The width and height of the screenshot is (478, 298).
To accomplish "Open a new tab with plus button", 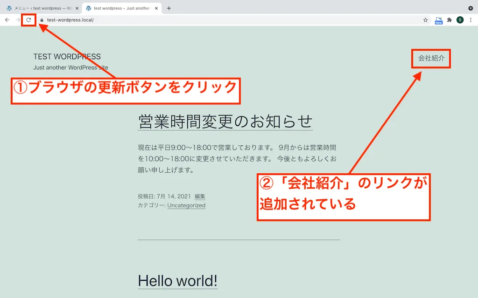I will (169, 8).
